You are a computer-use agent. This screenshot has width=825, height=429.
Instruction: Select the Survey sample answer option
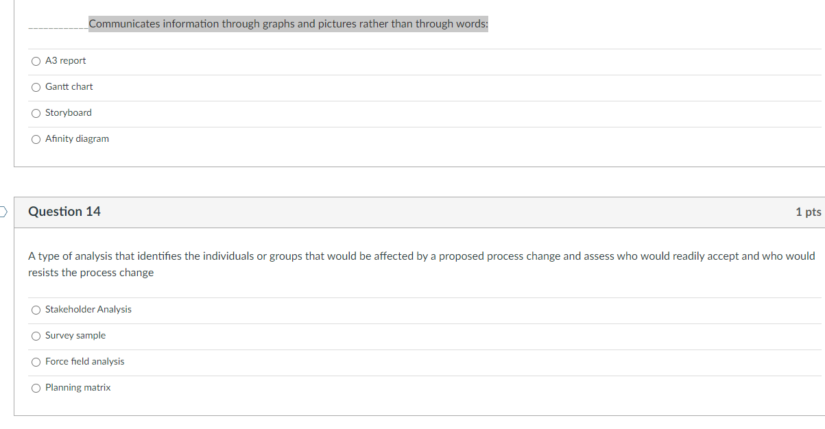tap(35, 336)
